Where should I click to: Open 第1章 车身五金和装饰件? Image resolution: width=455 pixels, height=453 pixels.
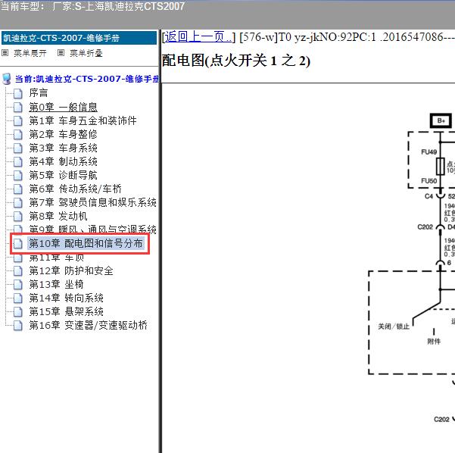pyautogui.click(x=83, y=120)
